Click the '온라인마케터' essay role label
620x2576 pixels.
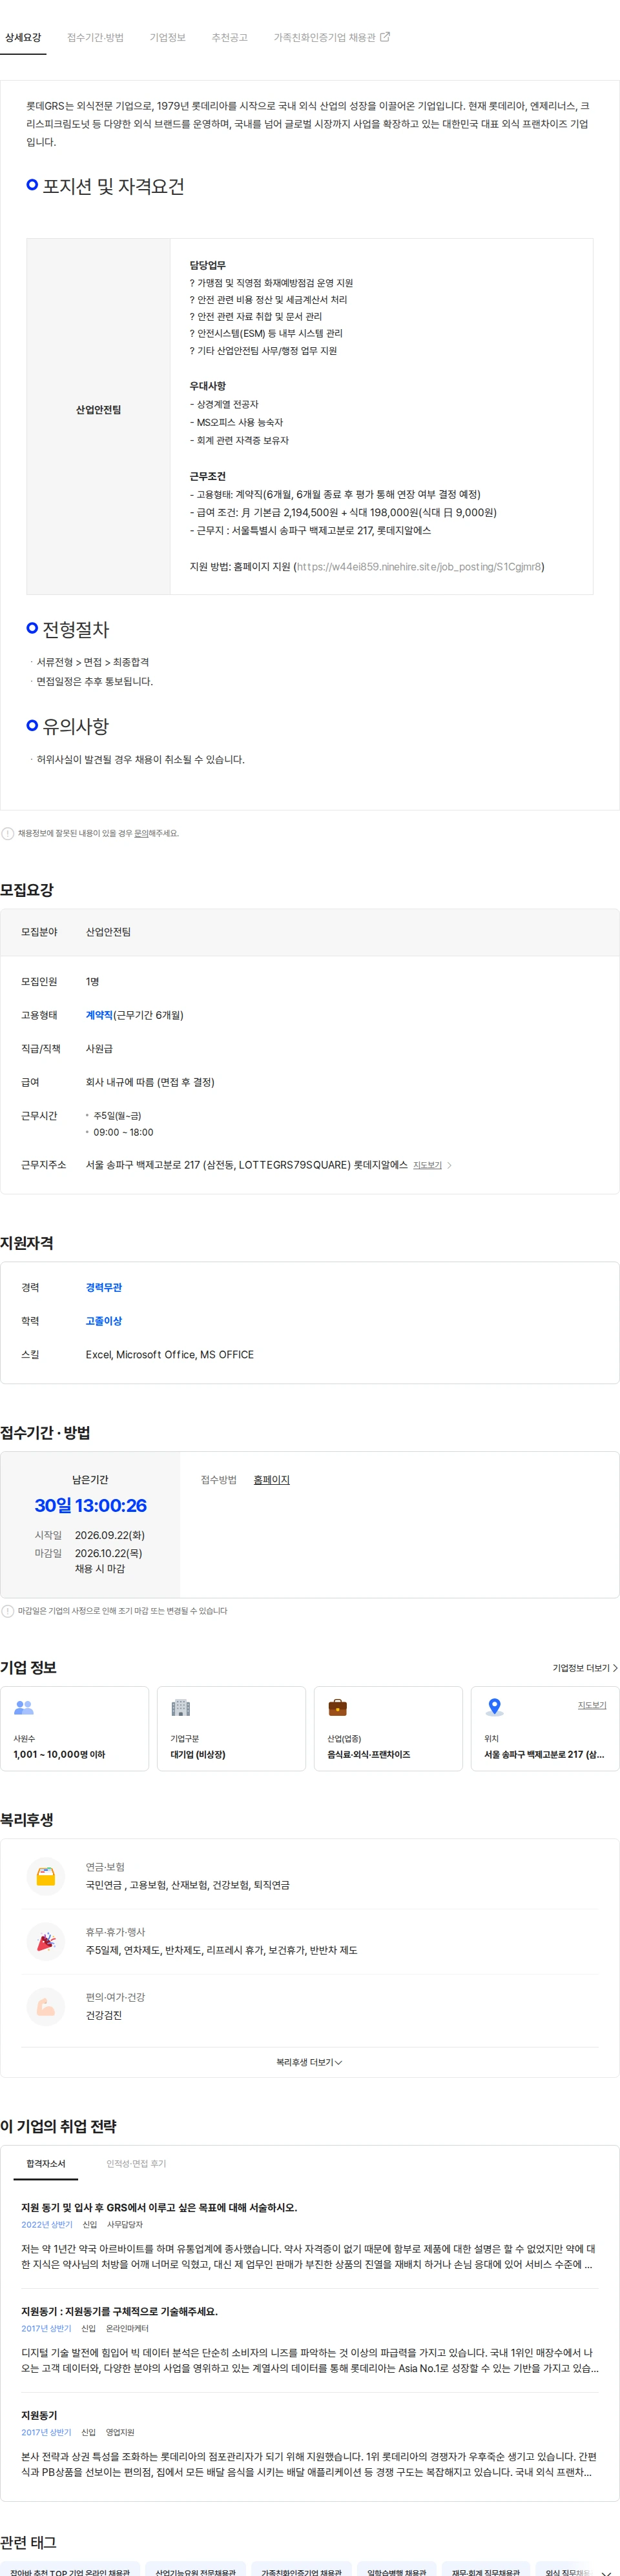pos(127,2329)
